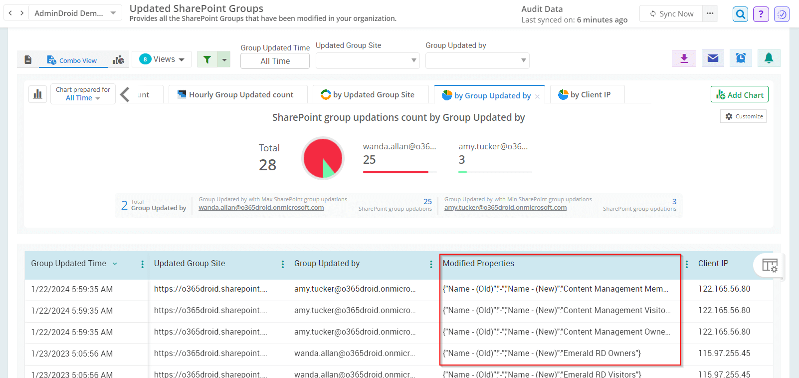Open the Group Updated Time column menu dots
This screenshot has height=378, width=799.
143,264
